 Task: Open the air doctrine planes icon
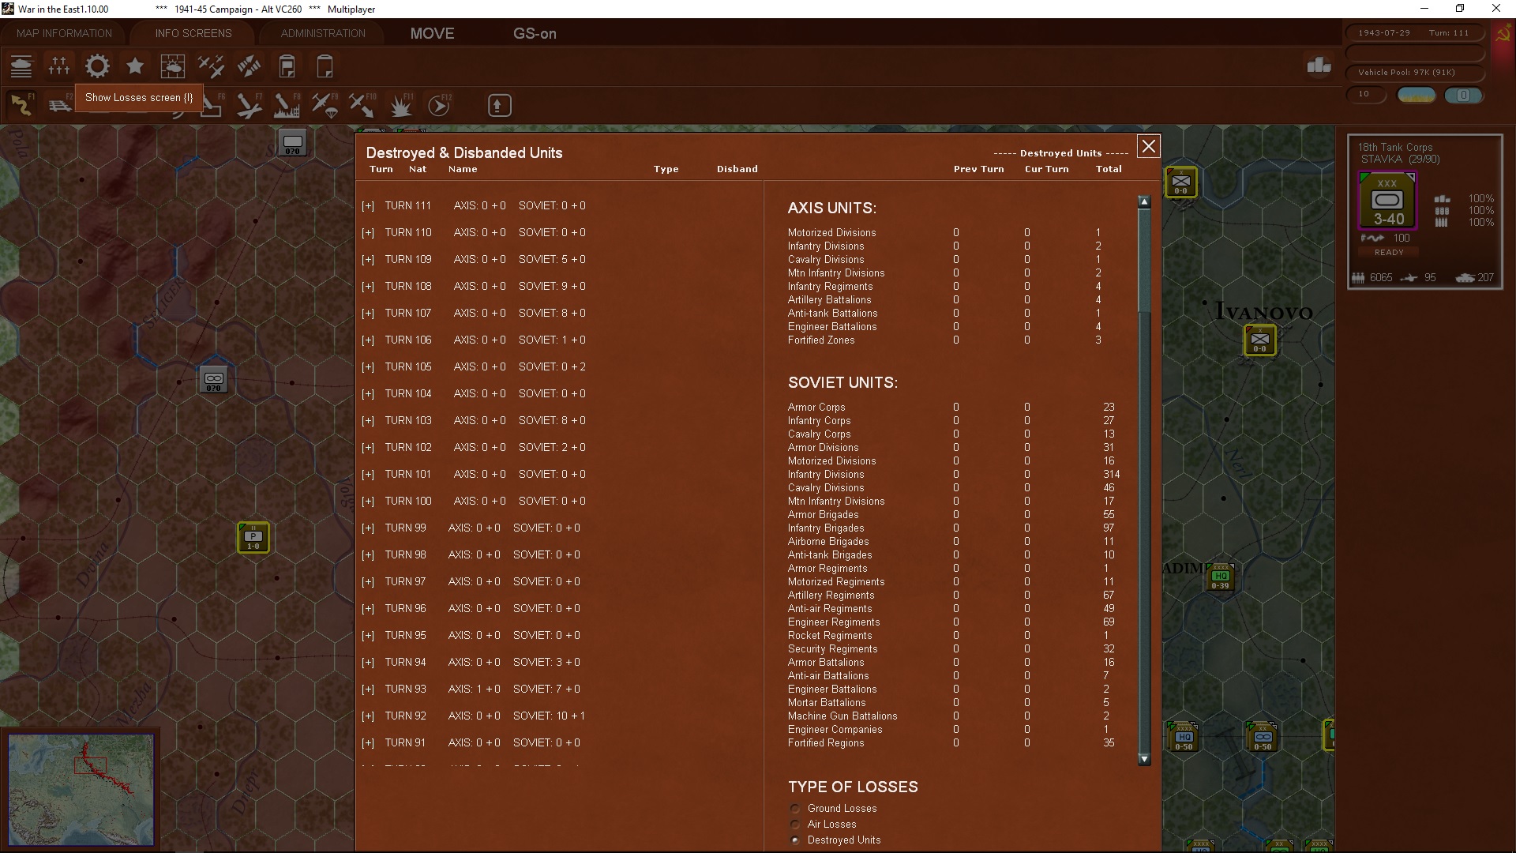(x=211, y=66)
